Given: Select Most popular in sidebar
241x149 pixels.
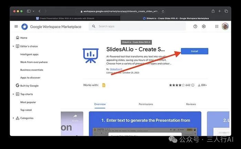Looking at the screenshot, I should [28, 102].
